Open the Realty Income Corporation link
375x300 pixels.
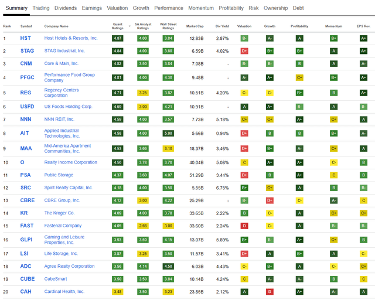tap(71, 162)
